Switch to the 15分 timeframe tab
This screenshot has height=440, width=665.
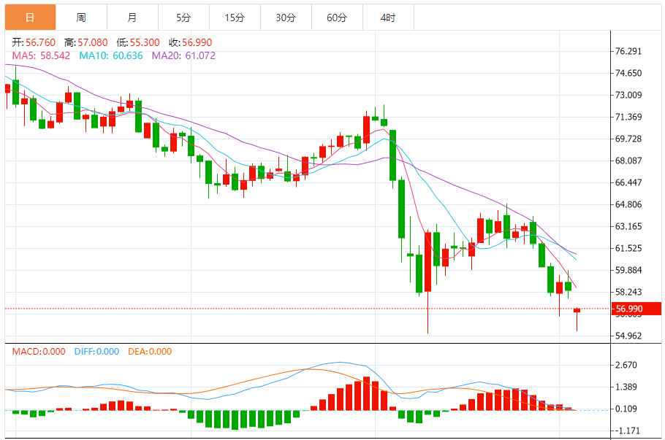(235, 18)
